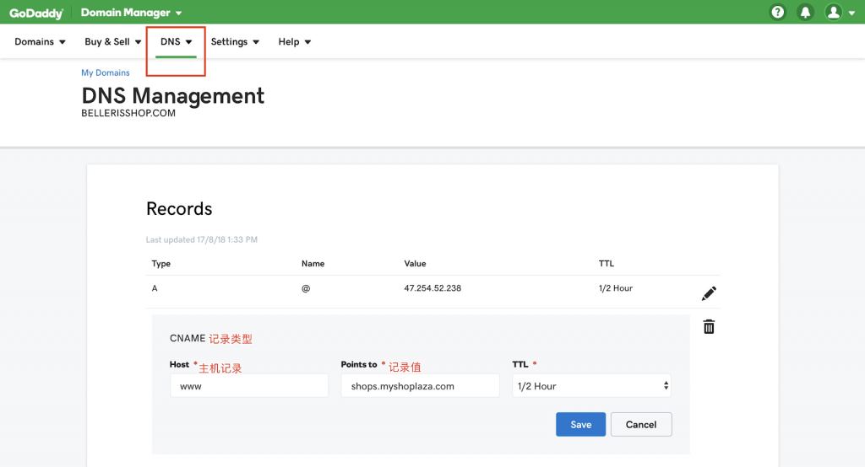Image resolution: width=865 pixels, height=467 pixels.
Task: Click the @ name cell
Action: (306, 288)
